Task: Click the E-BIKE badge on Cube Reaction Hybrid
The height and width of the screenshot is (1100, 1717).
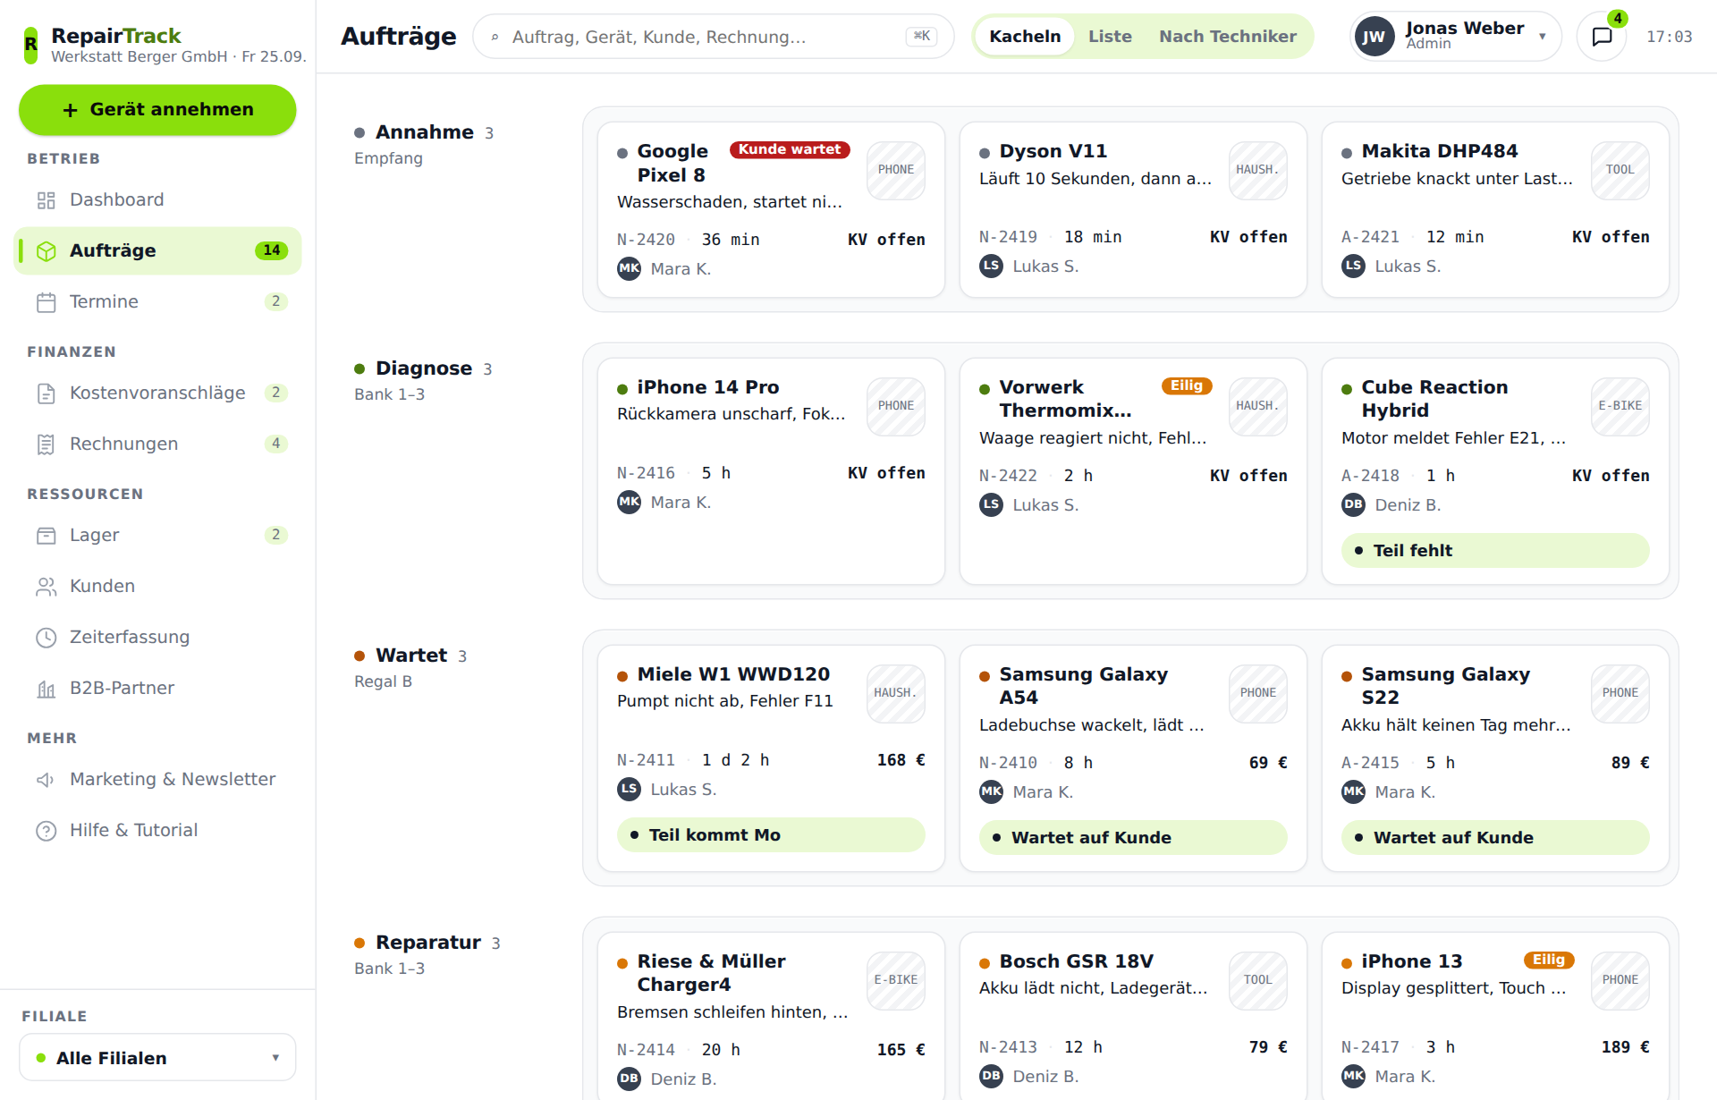Action: [x=1620, y=406]
